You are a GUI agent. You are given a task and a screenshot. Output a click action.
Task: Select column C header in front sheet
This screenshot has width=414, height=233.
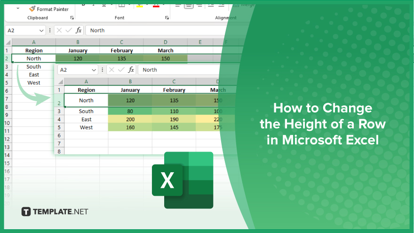[174, 81]
